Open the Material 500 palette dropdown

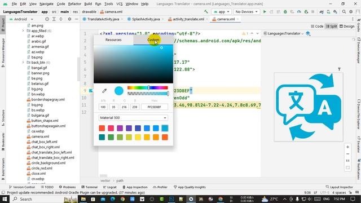pos(133,118)
